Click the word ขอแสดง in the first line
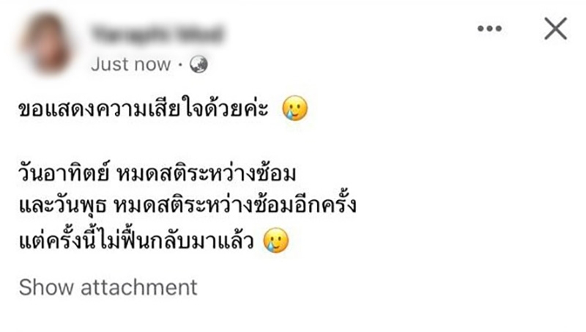586x332 pixels. pos(56,109)
